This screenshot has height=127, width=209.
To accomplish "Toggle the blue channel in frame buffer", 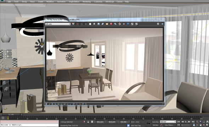I will pos(86,24).
